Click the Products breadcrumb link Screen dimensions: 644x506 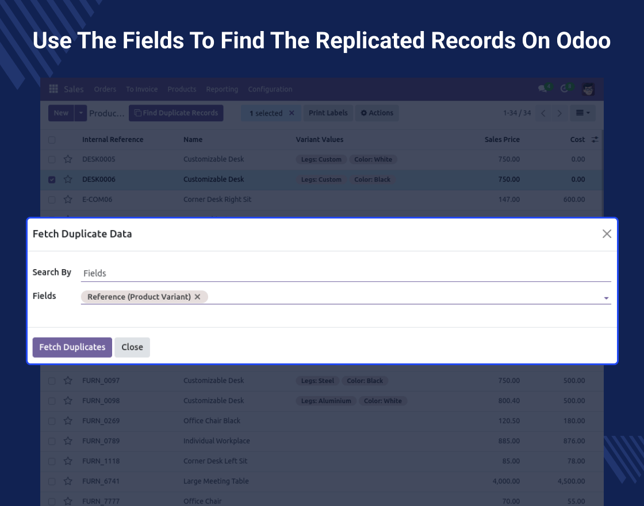pos(107,113)
